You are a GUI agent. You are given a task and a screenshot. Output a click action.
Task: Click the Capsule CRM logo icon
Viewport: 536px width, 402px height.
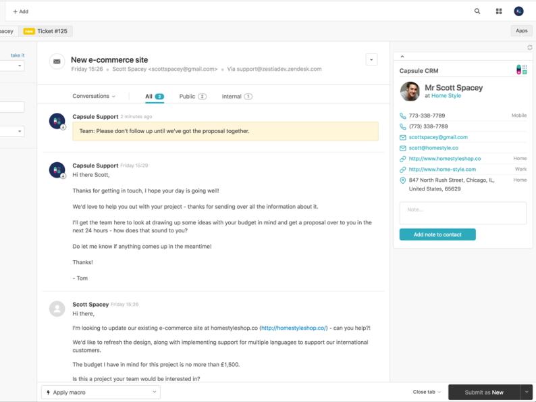click(x=521, y=70)
